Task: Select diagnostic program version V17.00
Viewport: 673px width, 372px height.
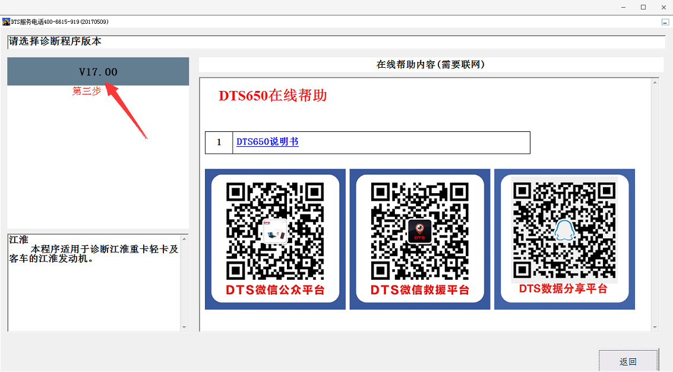Action: click(98, 71)
